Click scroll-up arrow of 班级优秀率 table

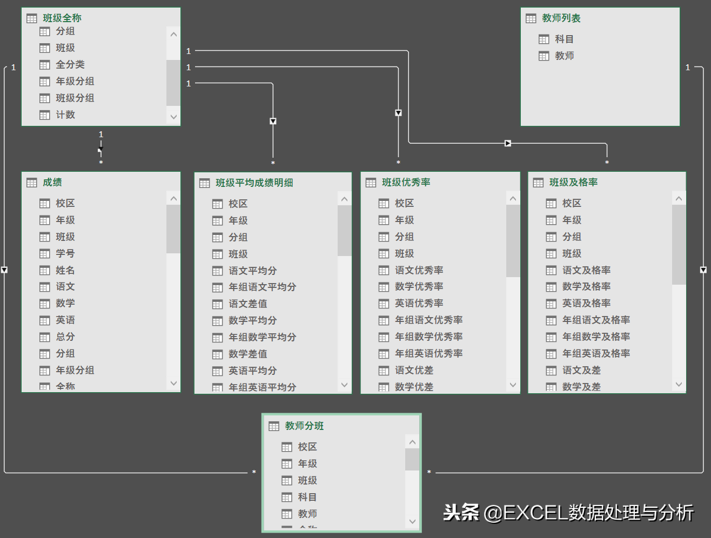513,199
